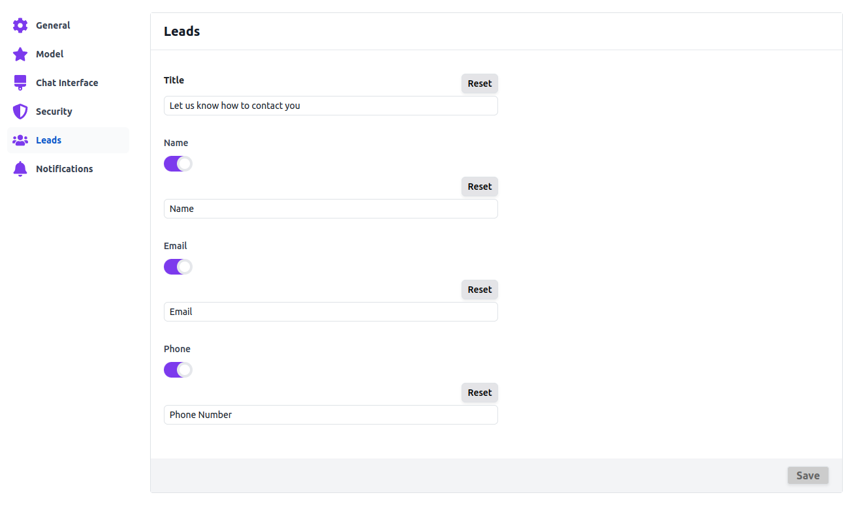This screenshot has width=848, height=525.
Task: Reset the Name label field
Action: (x=479, y=187)
